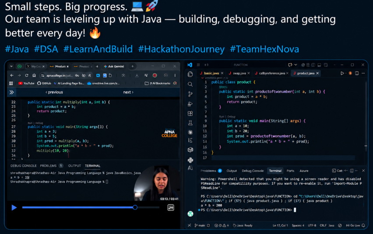The image size is (373, 234).
Task: Switch to the Ask Gemini browser tab
Action: (114, 66)
